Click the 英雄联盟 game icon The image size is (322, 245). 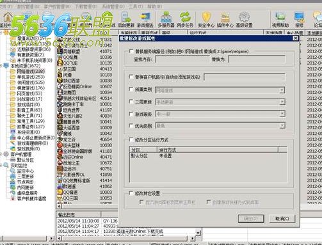coord(60,51)
